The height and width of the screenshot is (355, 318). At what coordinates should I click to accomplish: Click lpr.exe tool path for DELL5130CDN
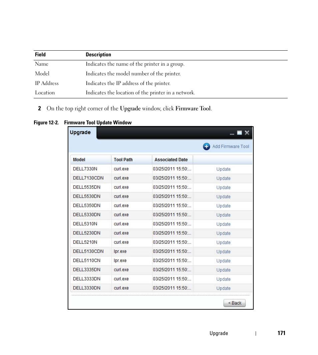point(120,251)
